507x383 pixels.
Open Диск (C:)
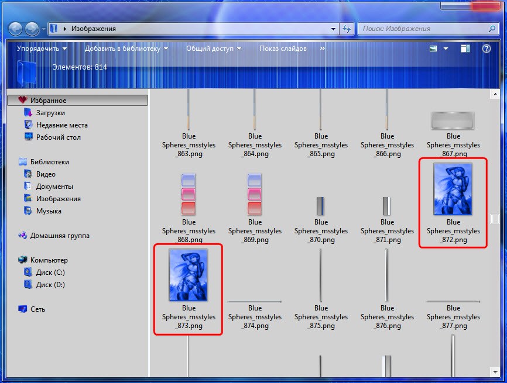click(50, 272)
